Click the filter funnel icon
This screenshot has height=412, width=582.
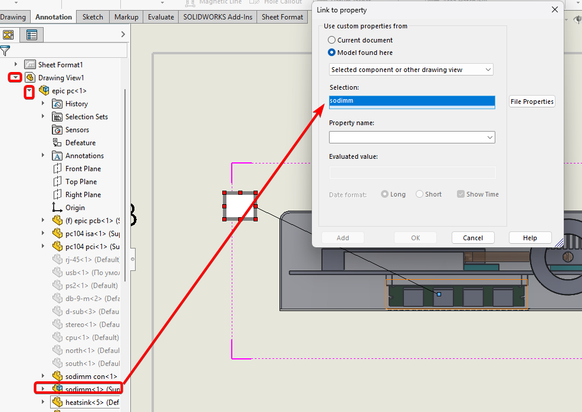5,51
